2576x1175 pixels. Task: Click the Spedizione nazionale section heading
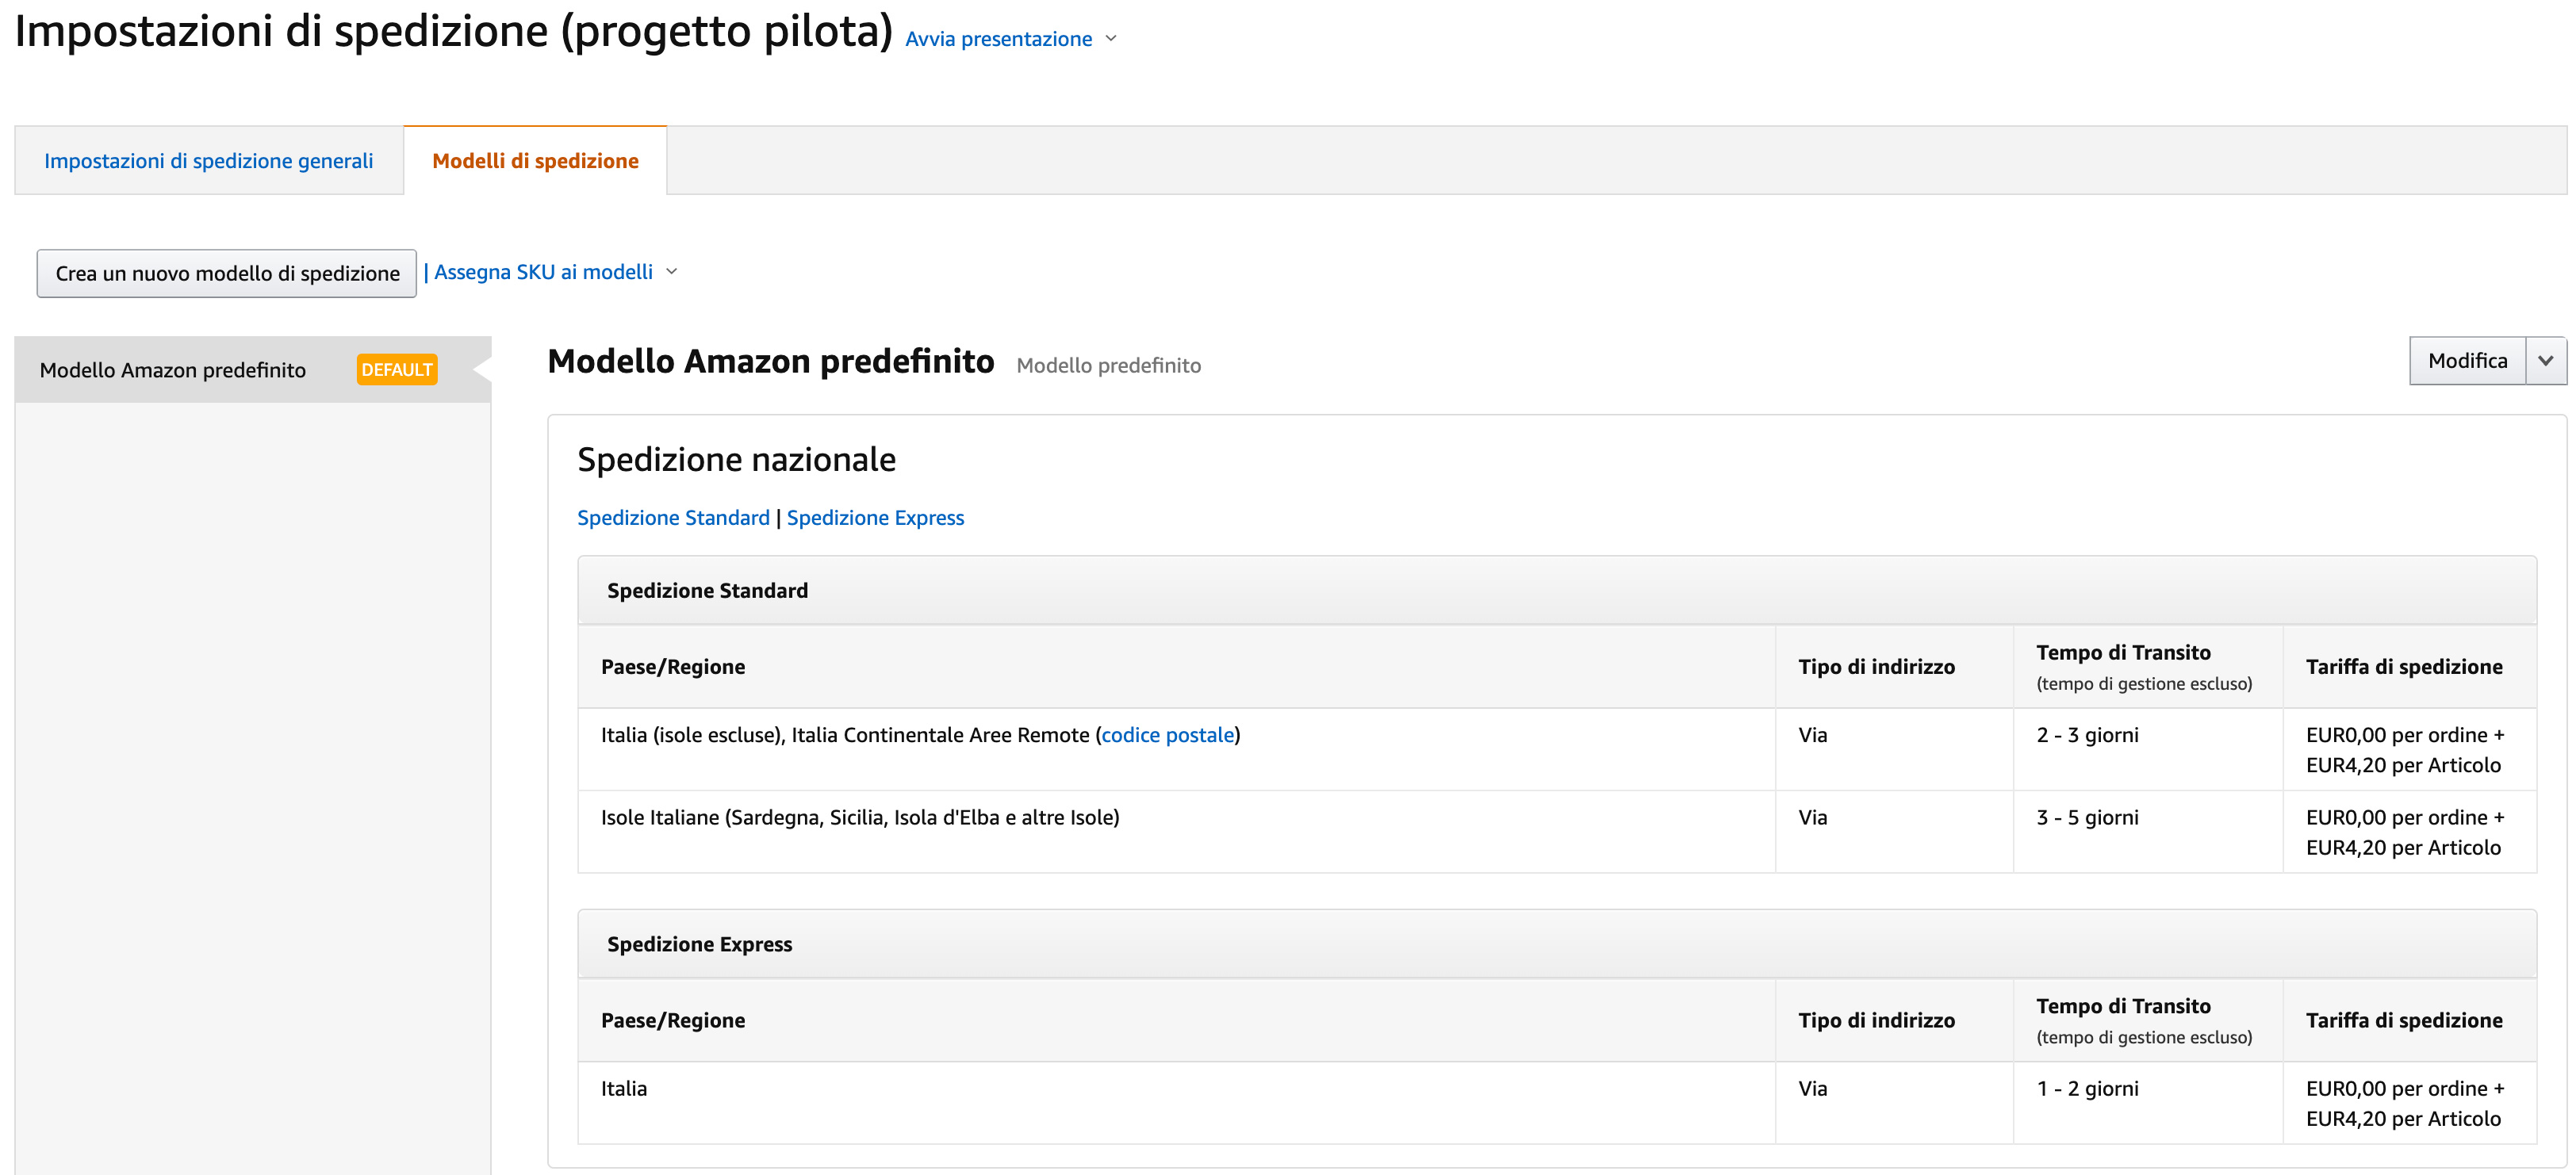pyautogui.click(x=736, y=460)
